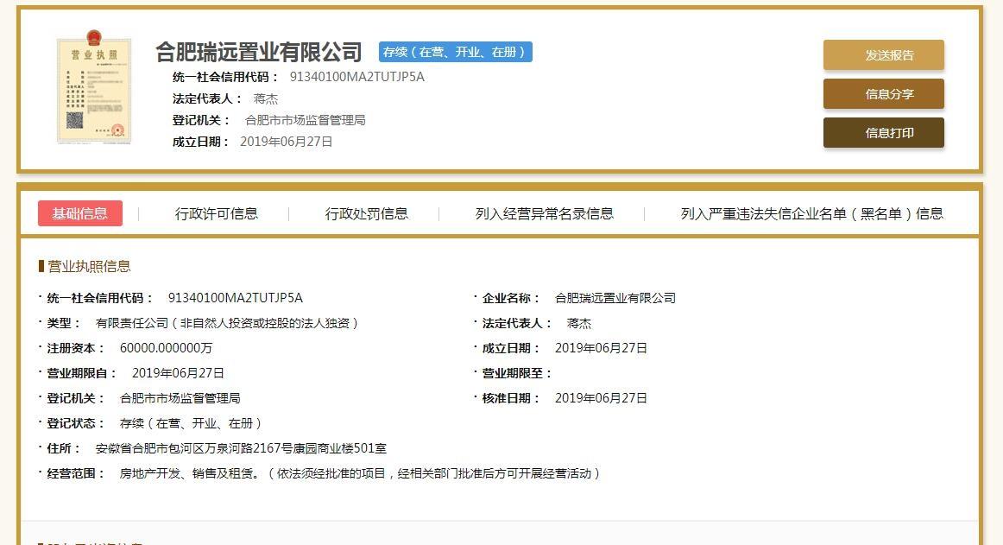Click the 存续（在营、开业、在册）status badge
Viewport: 1003px width, 545px height.
pyautogui.click(x=456, y=52)
